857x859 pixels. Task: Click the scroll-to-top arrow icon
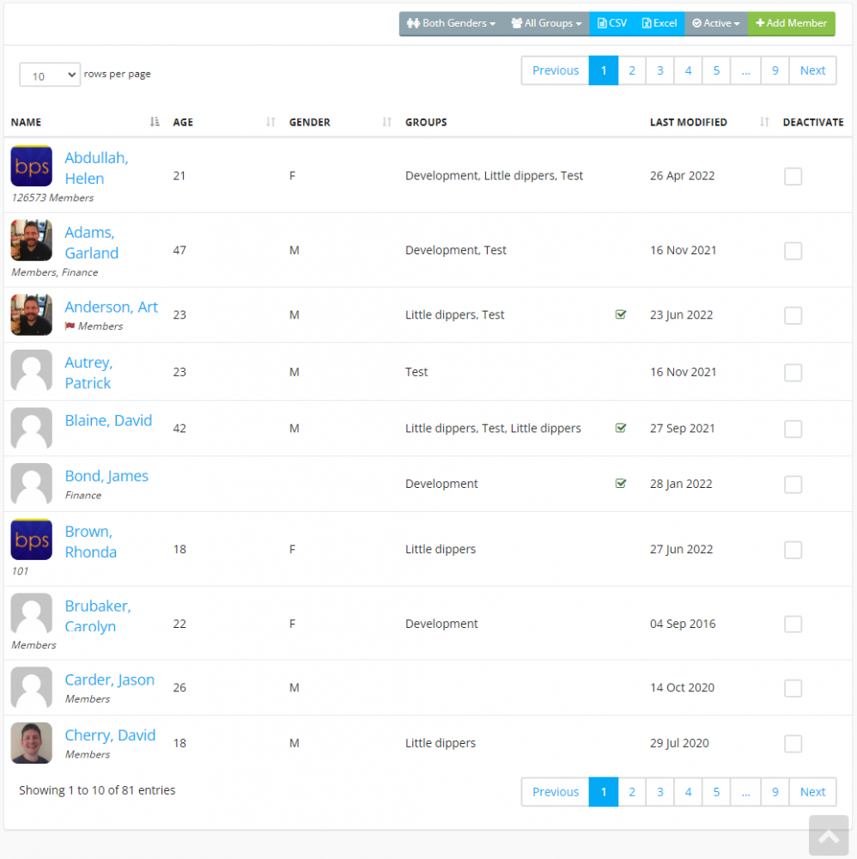(828, 835)
